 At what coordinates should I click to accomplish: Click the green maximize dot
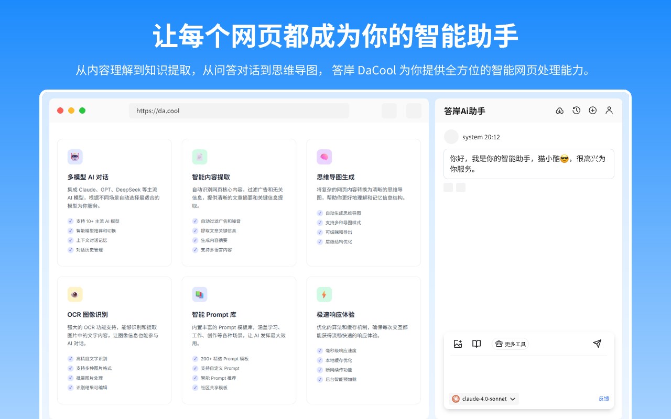click(82, 111)
